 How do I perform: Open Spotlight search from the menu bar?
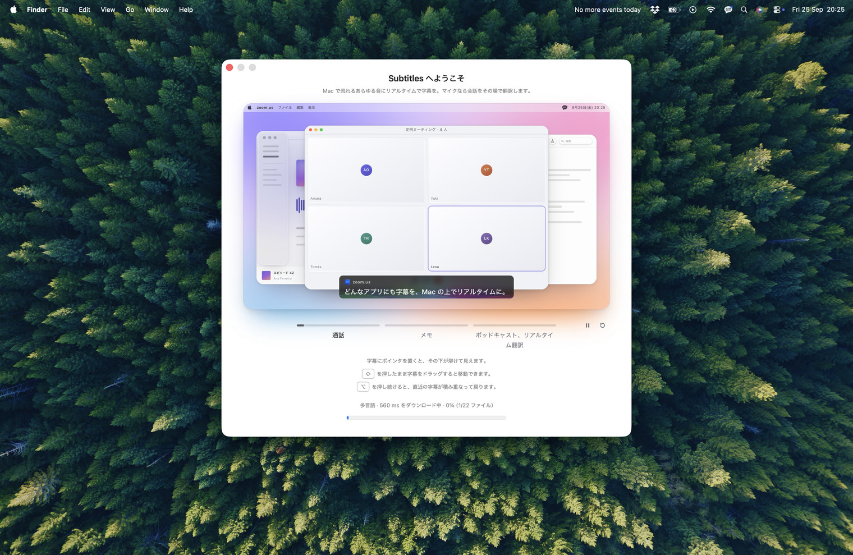coord(744,10)
